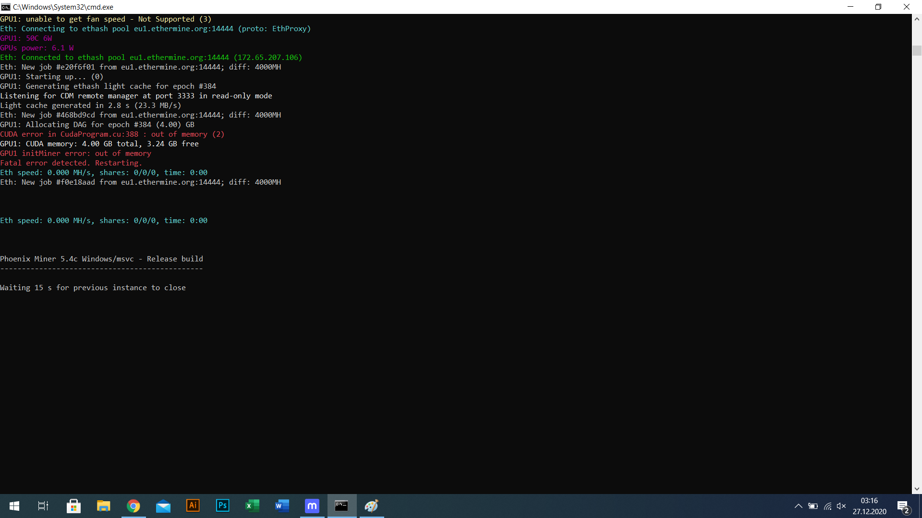Click the scrollbar up arrow
Image resolution: width=922 pixels, height=518 pixels.
click(x=917, y=19)
